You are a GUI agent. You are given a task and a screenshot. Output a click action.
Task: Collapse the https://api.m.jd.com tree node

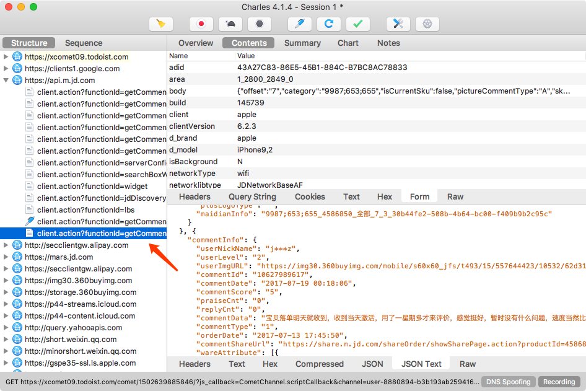[x=6, y=81]
